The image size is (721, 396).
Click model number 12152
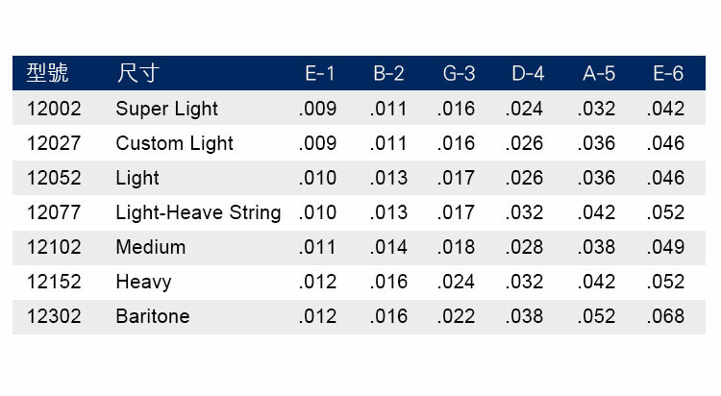[54, 282]
